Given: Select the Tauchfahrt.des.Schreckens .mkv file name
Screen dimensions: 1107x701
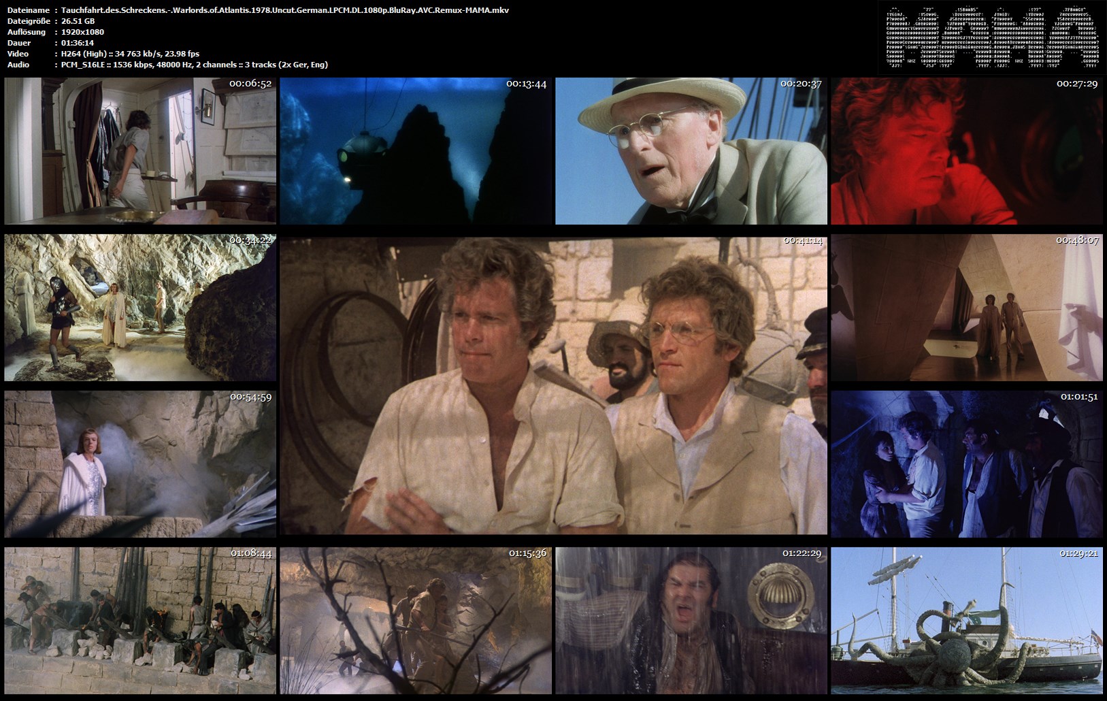Looking at the screenshot, I should tap(285, 10).
